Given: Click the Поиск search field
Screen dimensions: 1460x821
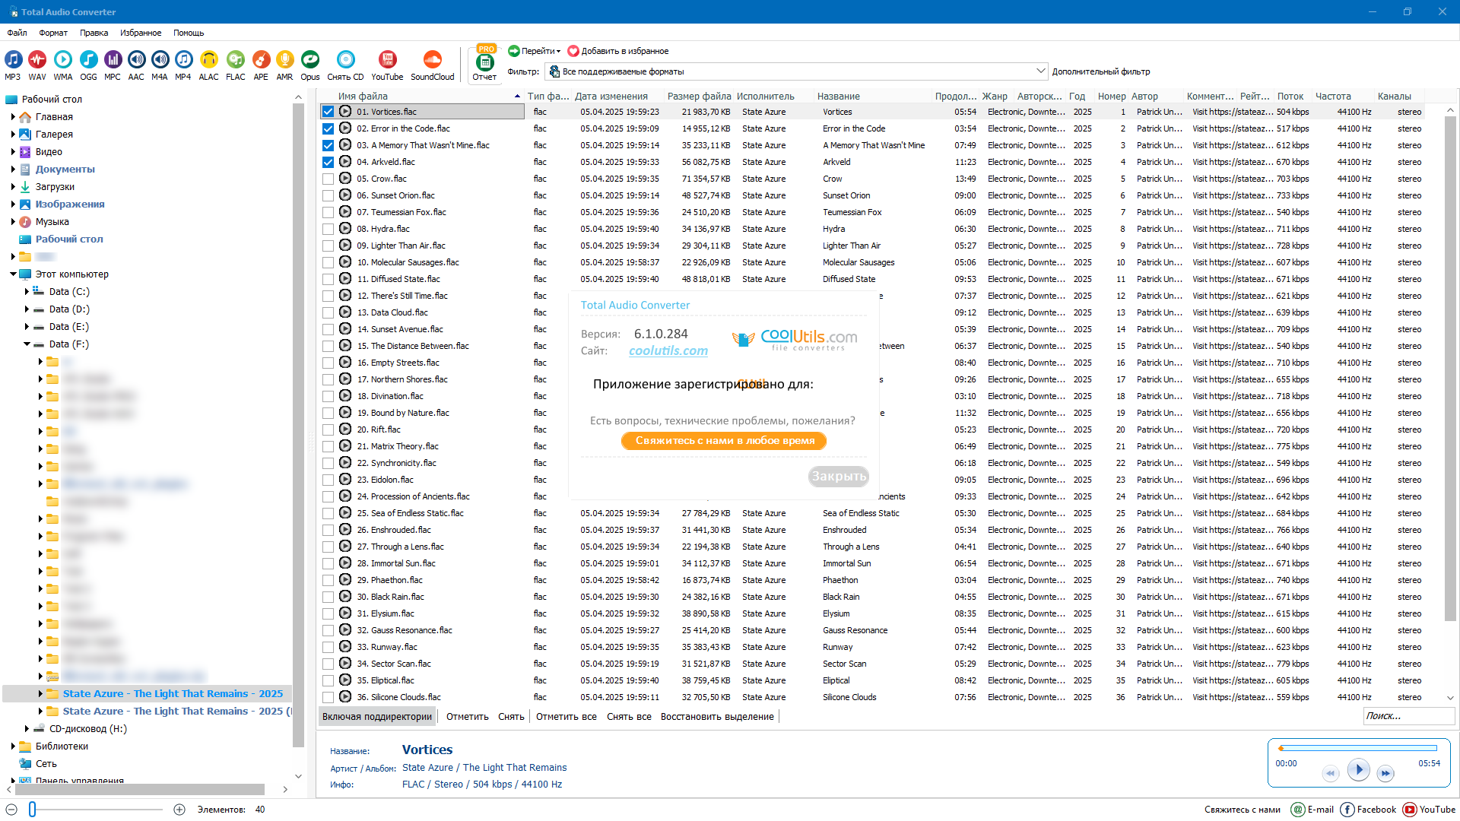Looking at the screenshot, I should tap(1408, 716).
